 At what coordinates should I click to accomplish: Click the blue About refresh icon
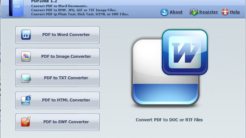(164, 12)
